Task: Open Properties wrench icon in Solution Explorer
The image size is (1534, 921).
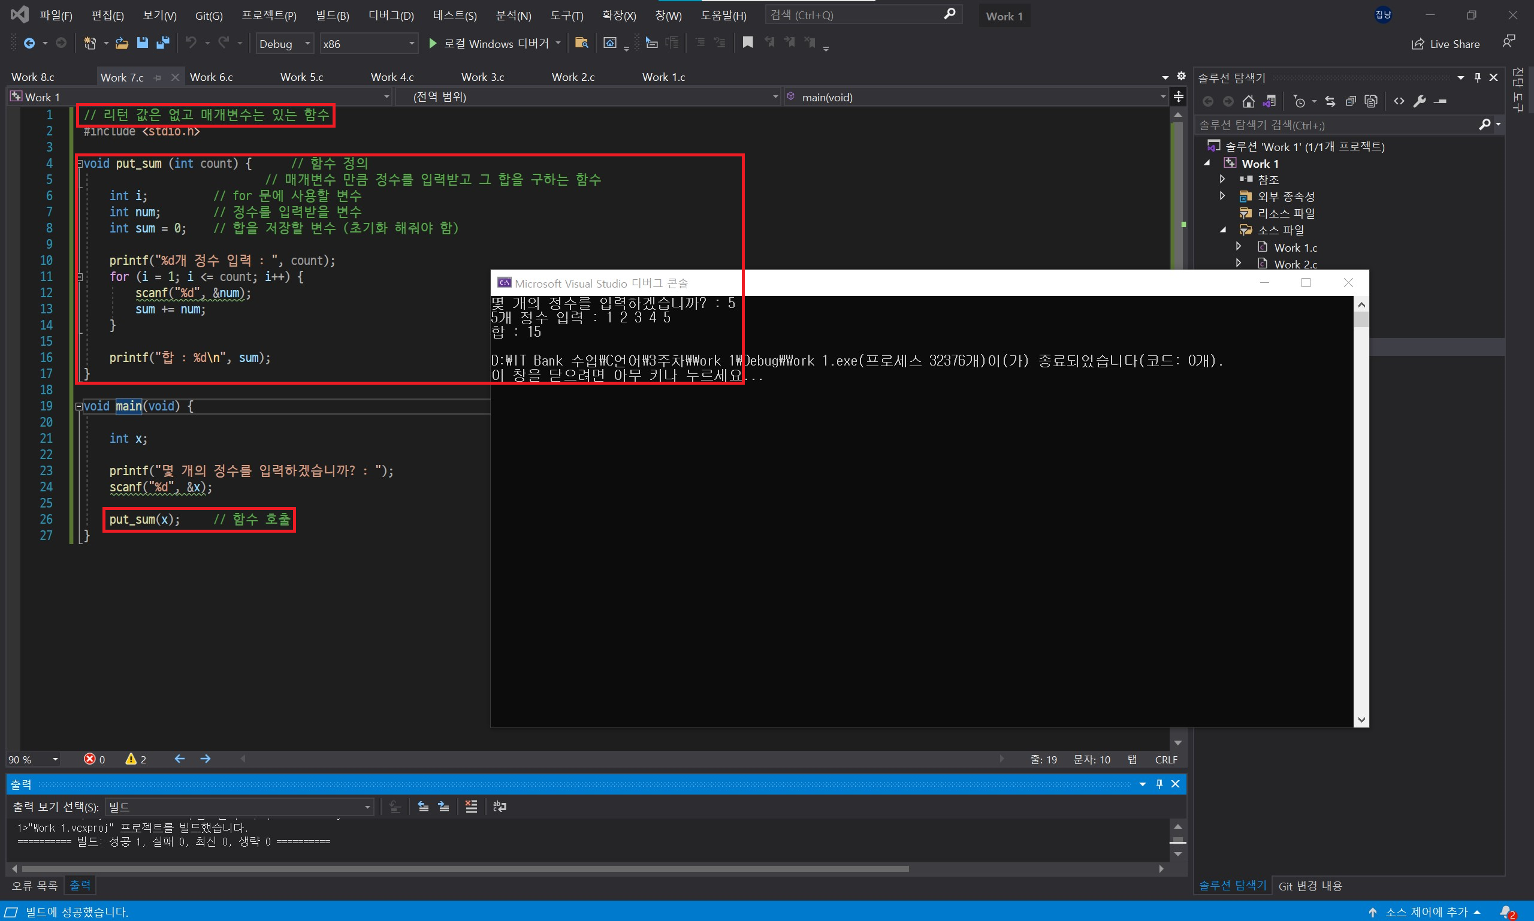Action: pos(1419,101)
